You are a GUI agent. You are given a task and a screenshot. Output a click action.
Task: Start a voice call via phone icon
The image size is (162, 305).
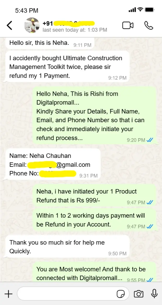(149, 25)
